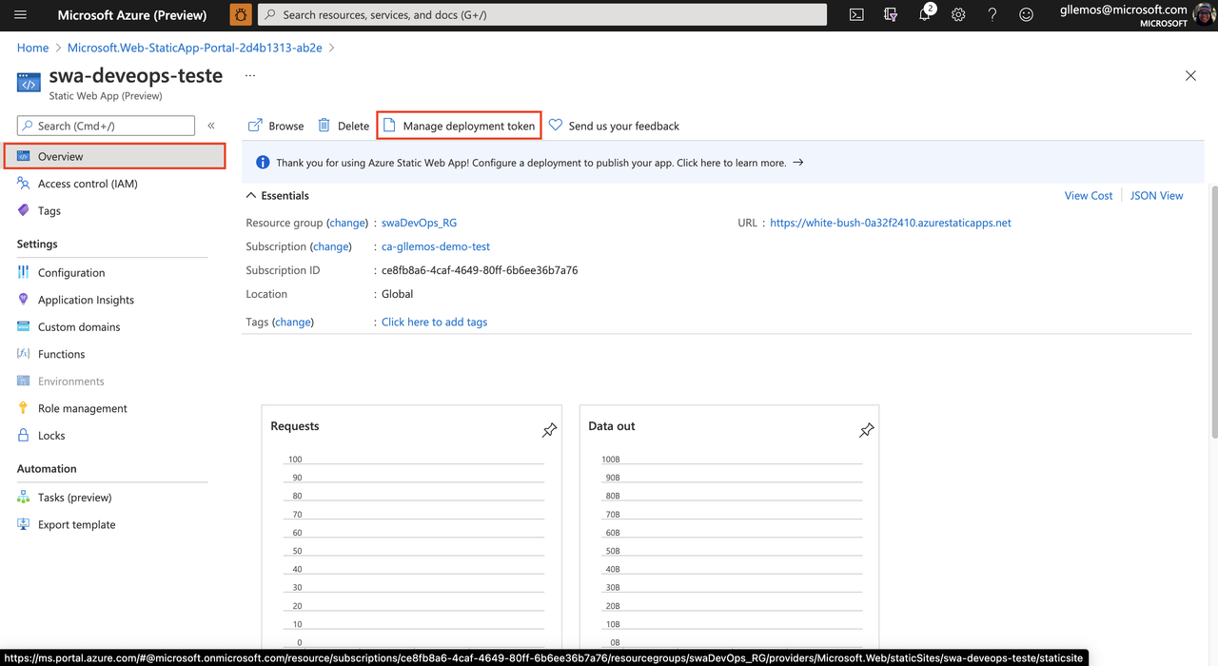Open Access control (IAM)
The image size is (1218, 666).
[x=88, y=184]
